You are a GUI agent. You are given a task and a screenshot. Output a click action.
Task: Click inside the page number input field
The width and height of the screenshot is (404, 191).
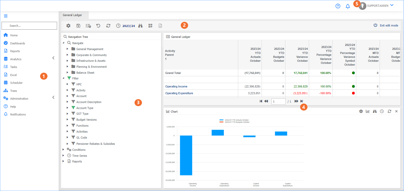tap(278, 101)
